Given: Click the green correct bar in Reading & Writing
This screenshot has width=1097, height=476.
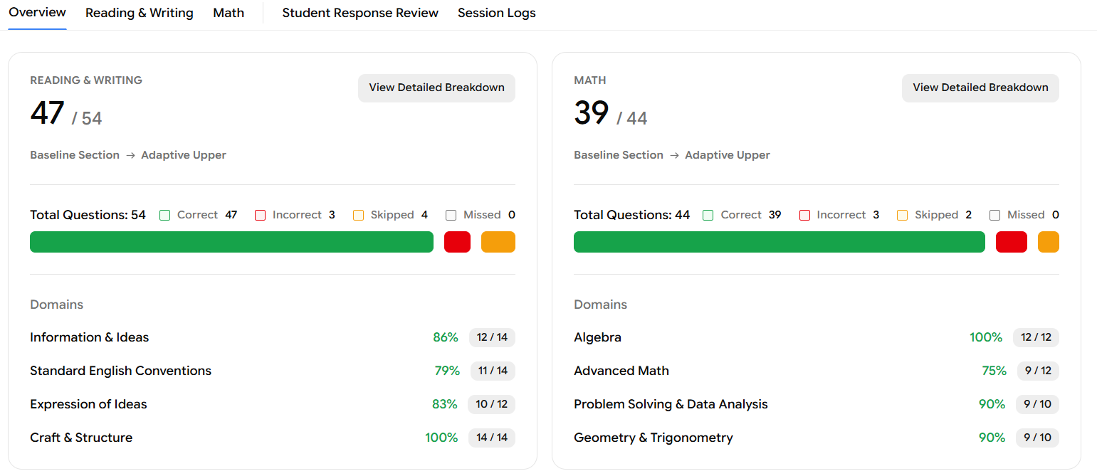Looking at the screenshot, I should coord(231,242).
